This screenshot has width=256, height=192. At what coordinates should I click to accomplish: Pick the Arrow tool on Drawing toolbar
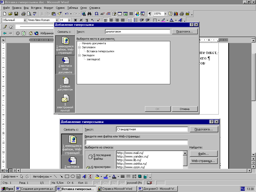click(x=61, y=176)
